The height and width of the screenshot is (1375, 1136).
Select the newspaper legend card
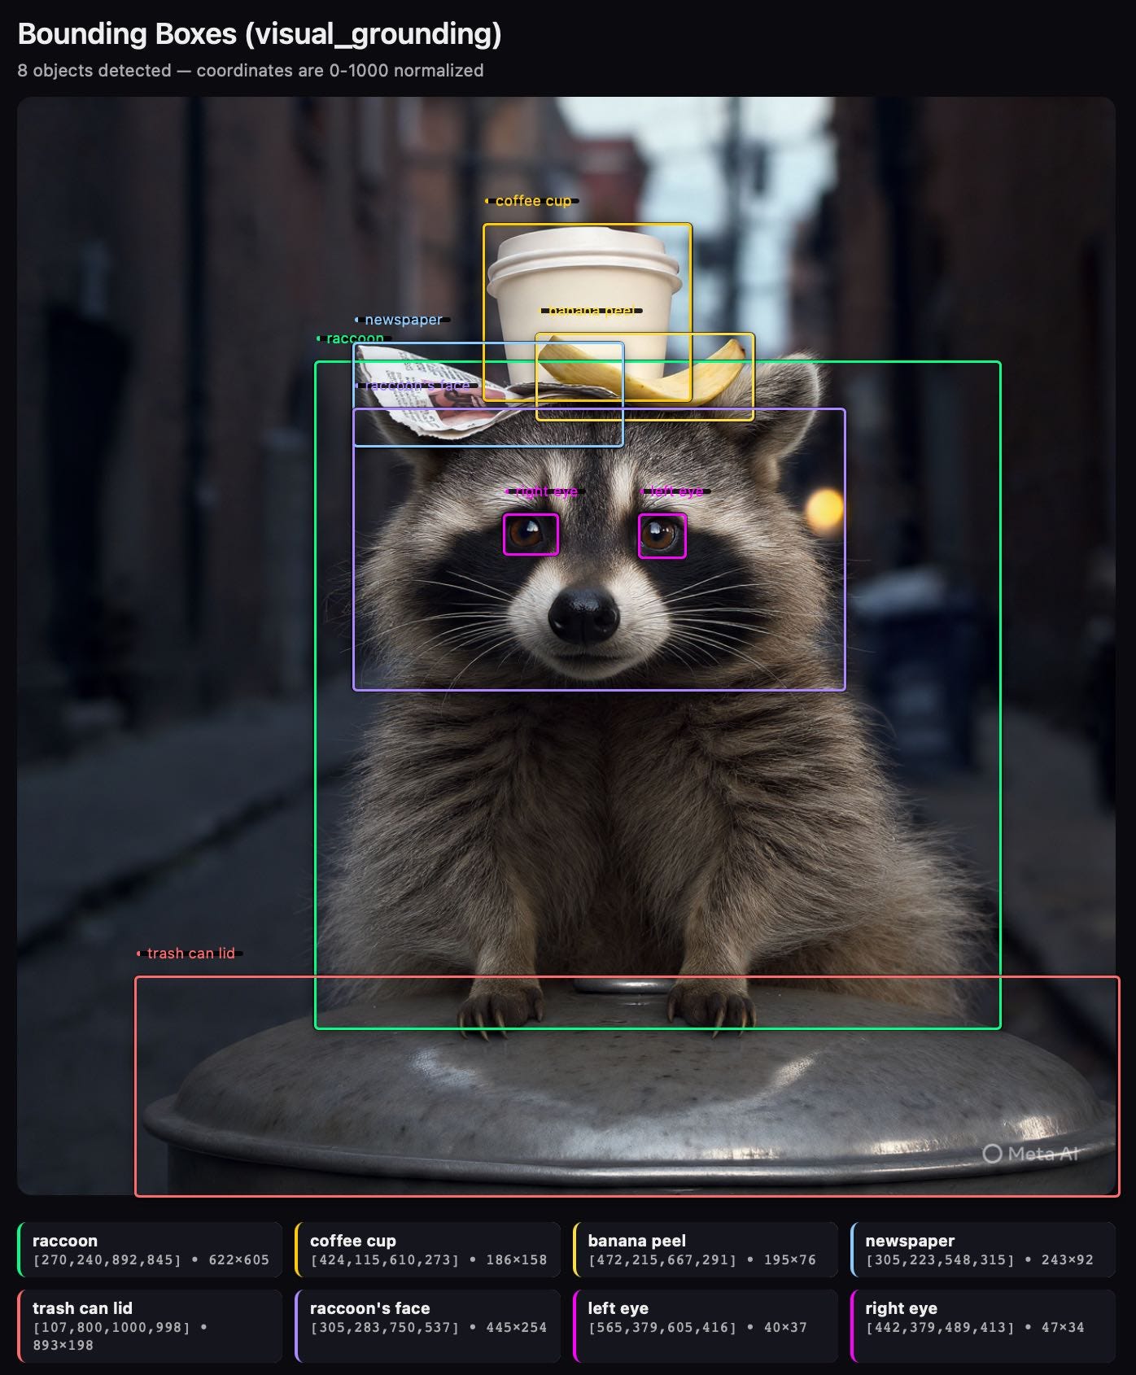click(983, 1250)
